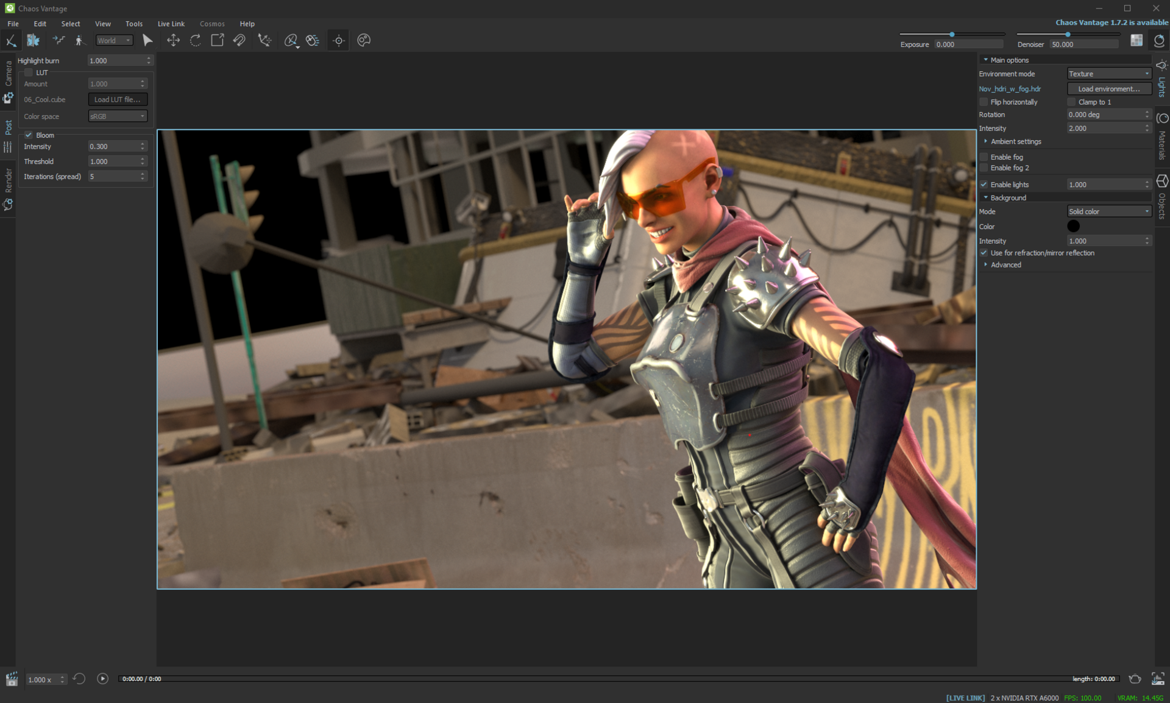Select the arrow pointer selection tool
This screenshot has height=703, width=1170.
coord(147,40)
